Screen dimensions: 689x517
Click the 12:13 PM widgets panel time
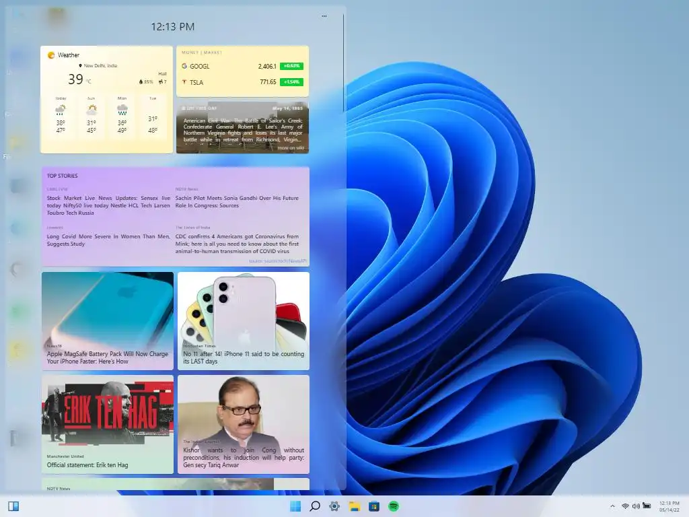click(173, 27)
